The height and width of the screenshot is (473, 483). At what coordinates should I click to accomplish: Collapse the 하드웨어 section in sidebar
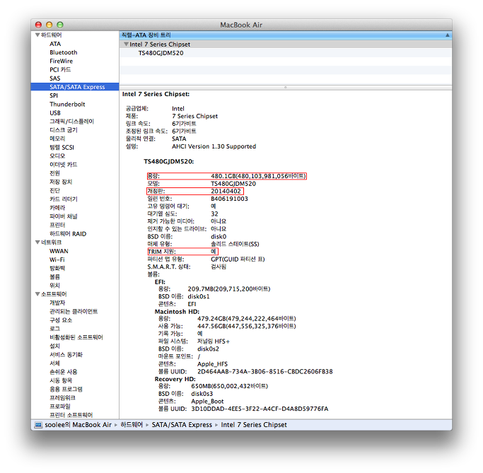(37, 35)
